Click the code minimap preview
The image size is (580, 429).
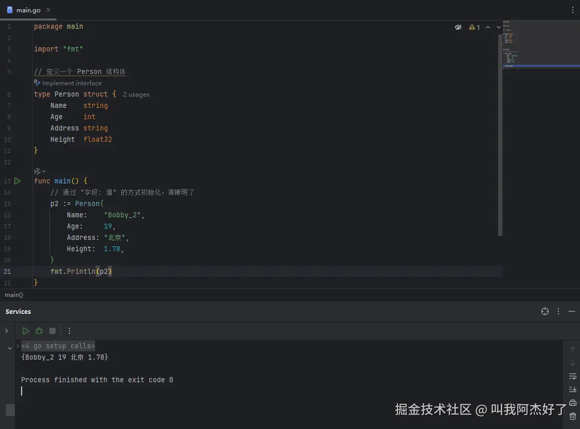(541, 44)
